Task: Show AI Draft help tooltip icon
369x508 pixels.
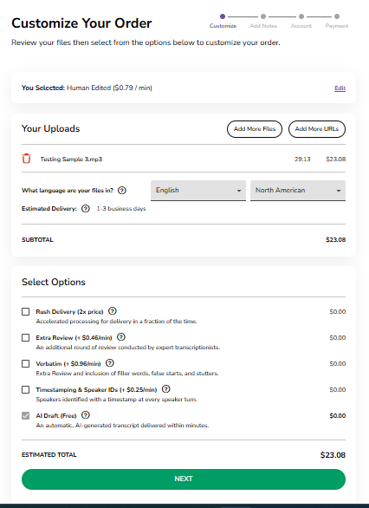Action: click(x=86, y=415)
